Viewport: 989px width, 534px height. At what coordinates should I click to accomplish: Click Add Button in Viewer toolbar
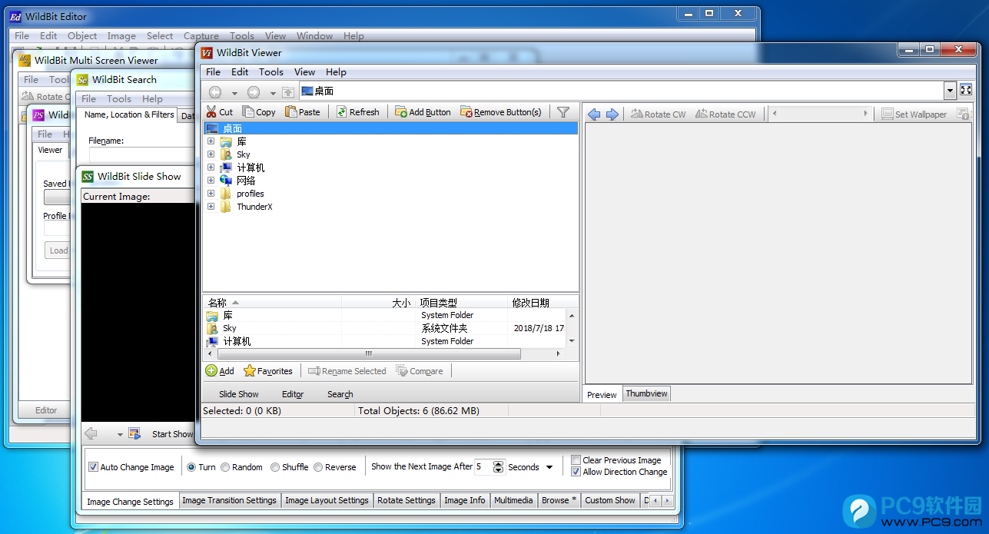(423, 111)
